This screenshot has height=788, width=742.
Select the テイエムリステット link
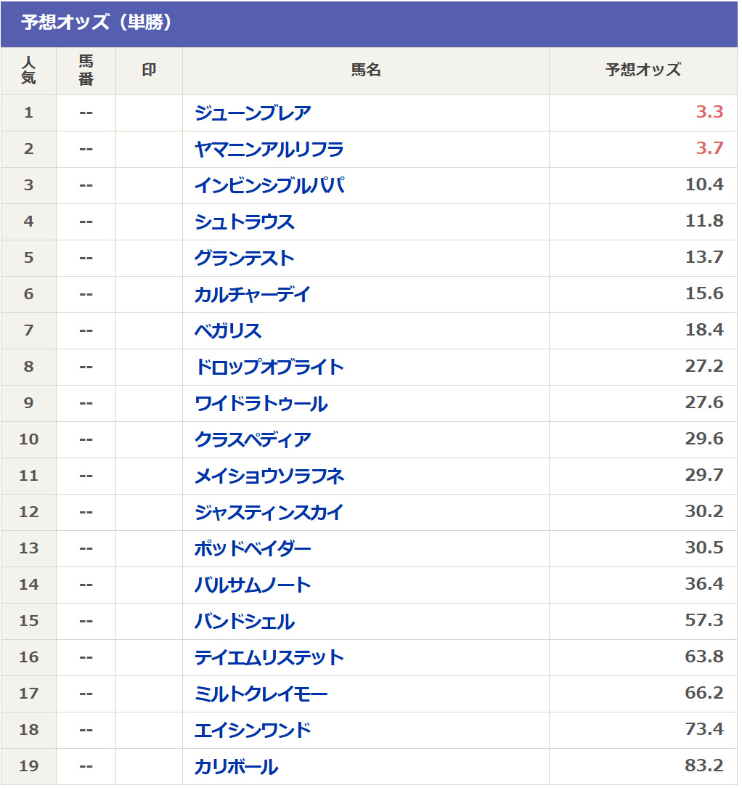point(269,657)
